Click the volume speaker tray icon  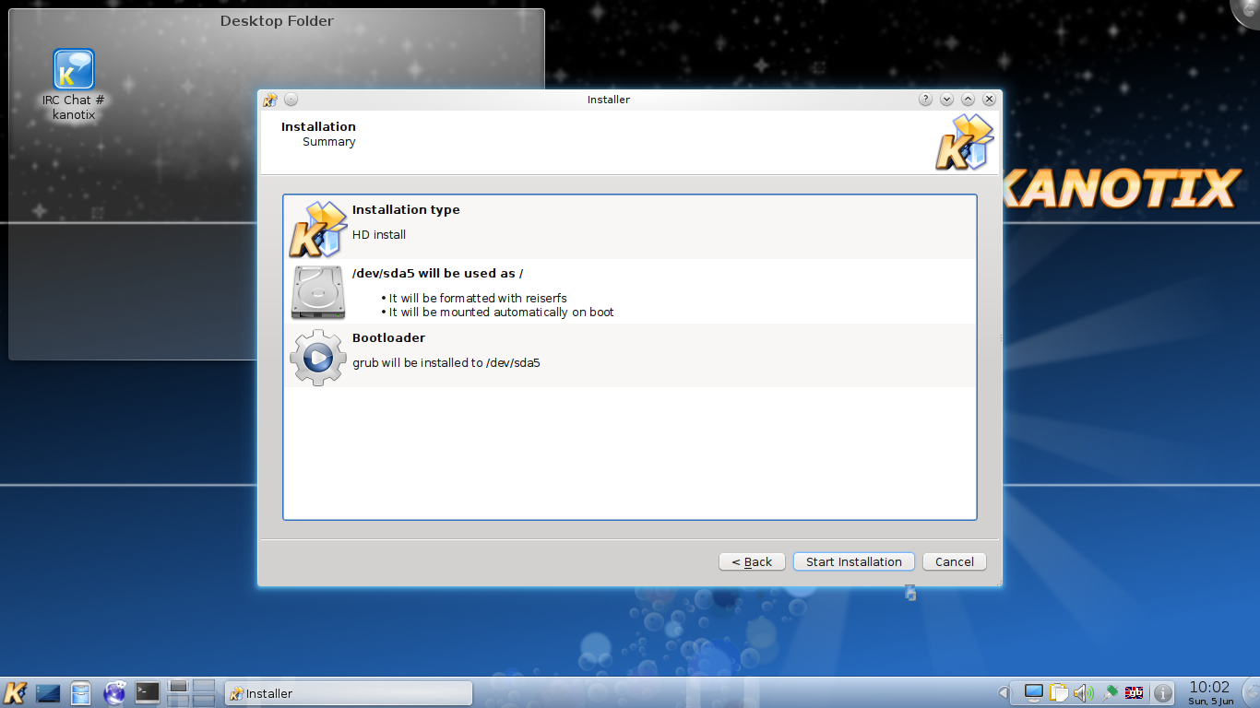[x=1084, y=692]
